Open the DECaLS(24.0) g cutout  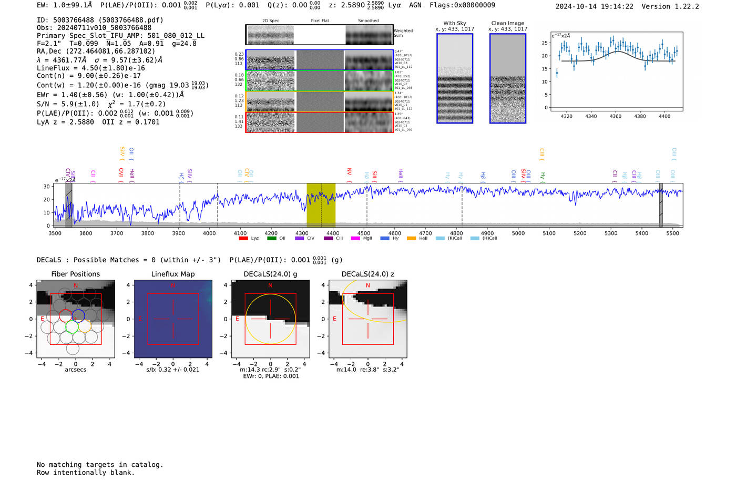click(x=271, y=319)
